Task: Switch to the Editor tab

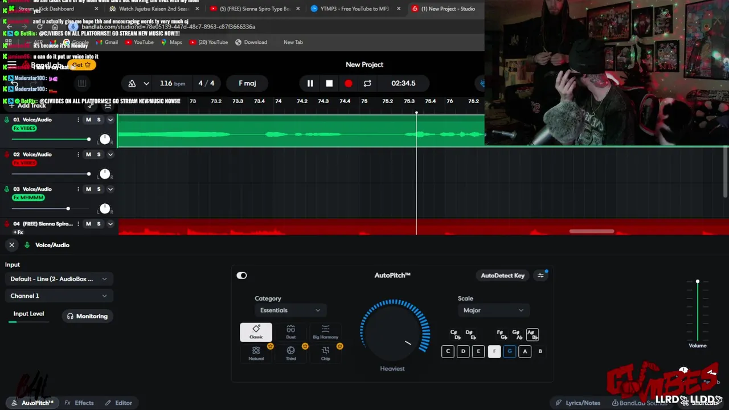Action: [x=118, y=403]
